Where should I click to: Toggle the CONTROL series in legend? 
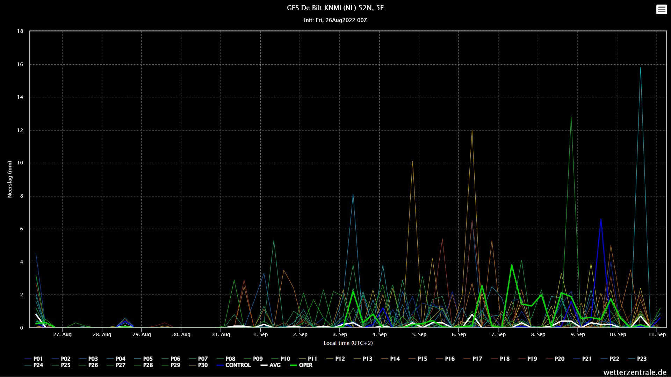coord(233,365)
